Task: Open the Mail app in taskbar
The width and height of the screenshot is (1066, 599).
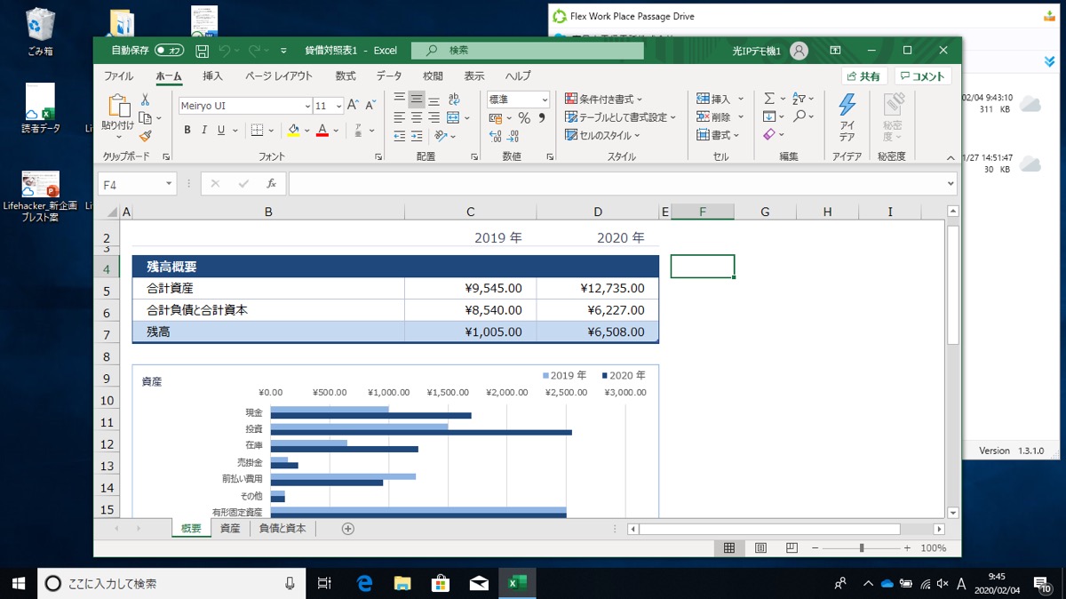Action: coord(479,583)
